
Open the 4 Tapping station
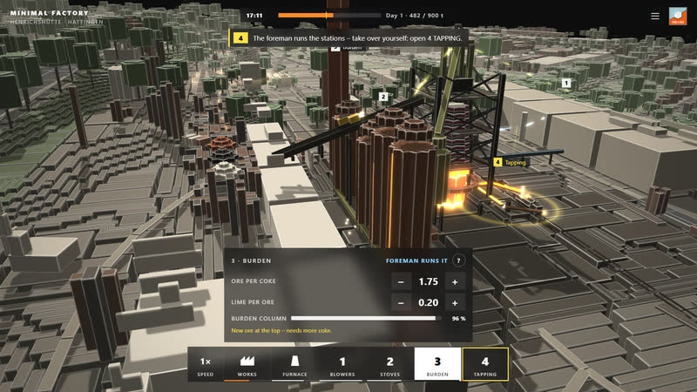(x=485, y=364)
